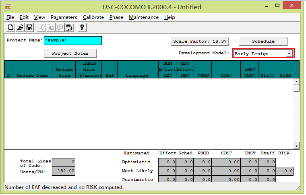
Task: Click the Paste clipboard icon
Action: coord(60,27)
